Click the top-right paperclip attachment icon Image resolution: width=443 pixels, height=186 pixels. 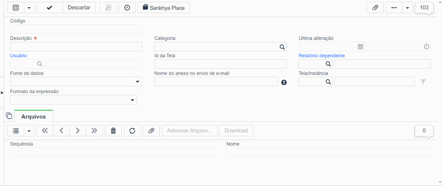[375, 8]
